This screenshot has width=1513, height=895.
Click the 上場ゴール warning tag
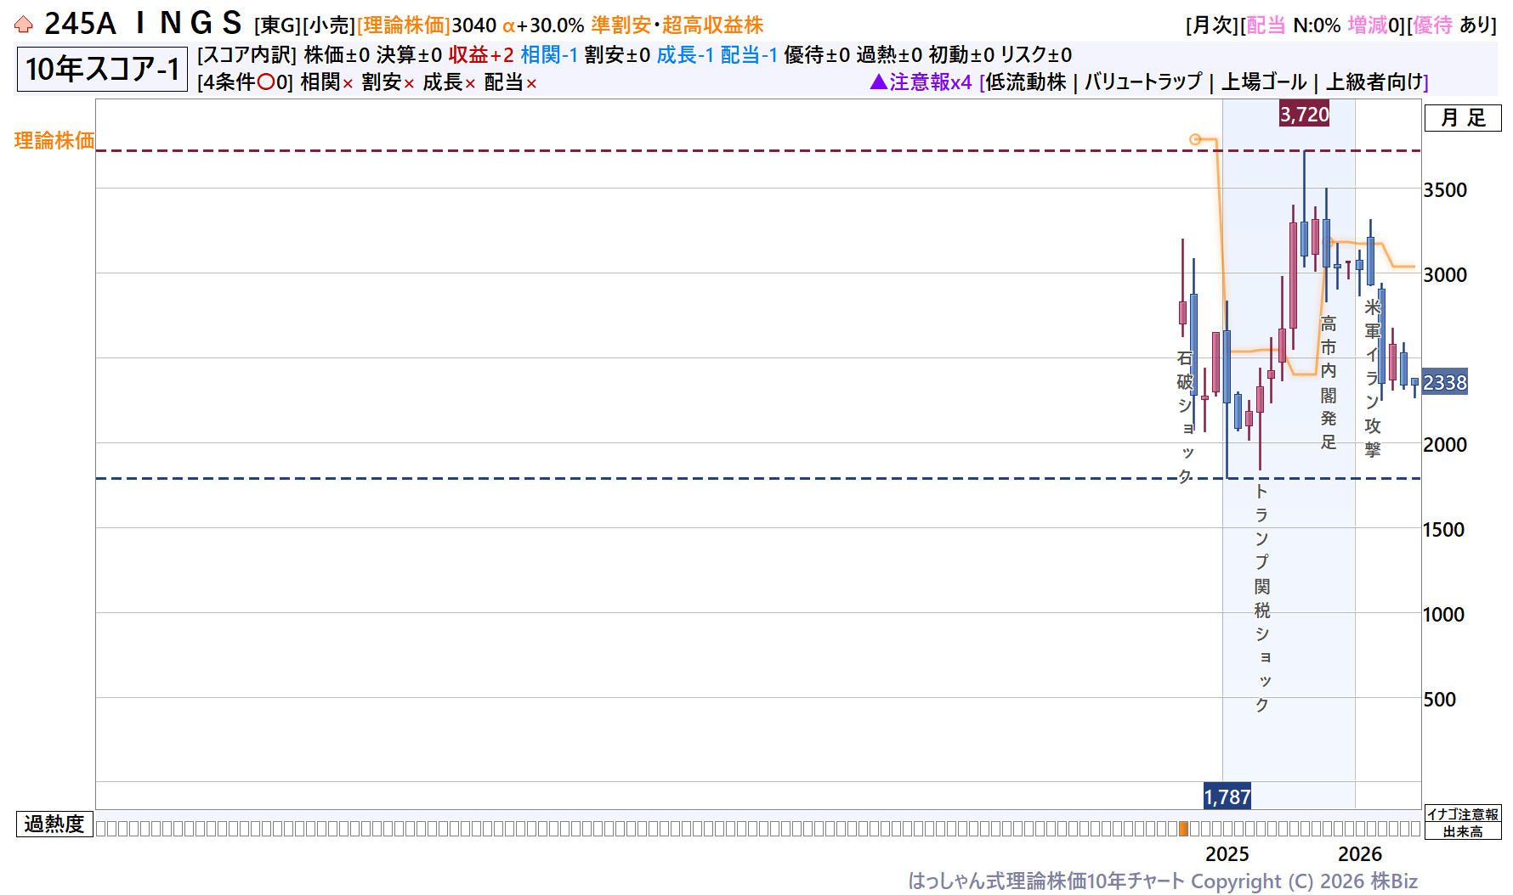tap(1264, 82)
